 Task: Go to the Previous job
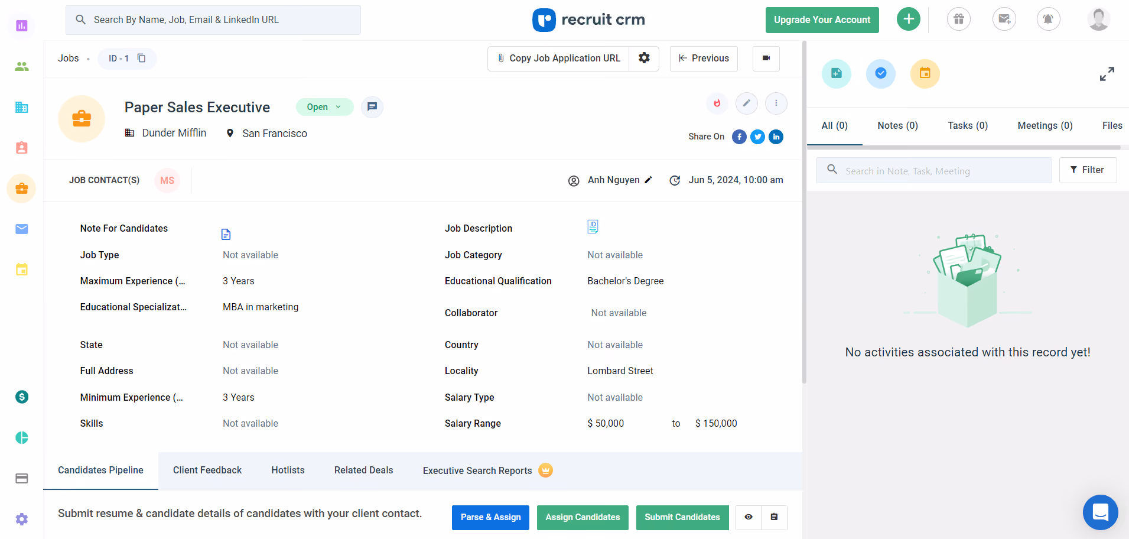click(x=704, y=59)
